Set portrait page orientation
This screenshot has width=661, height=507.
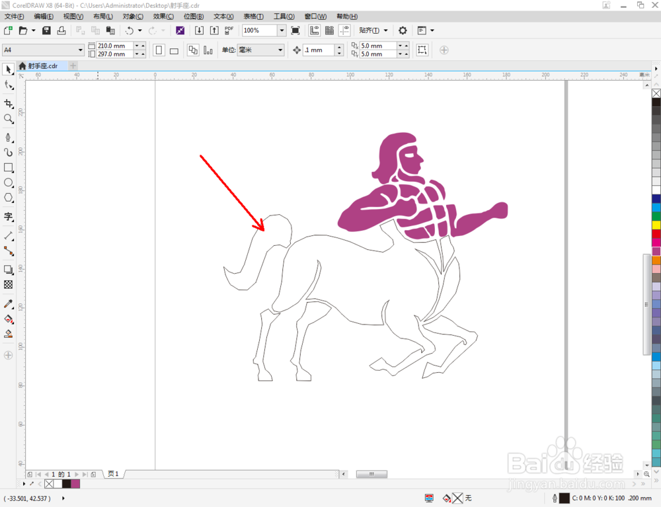[159, 50]
